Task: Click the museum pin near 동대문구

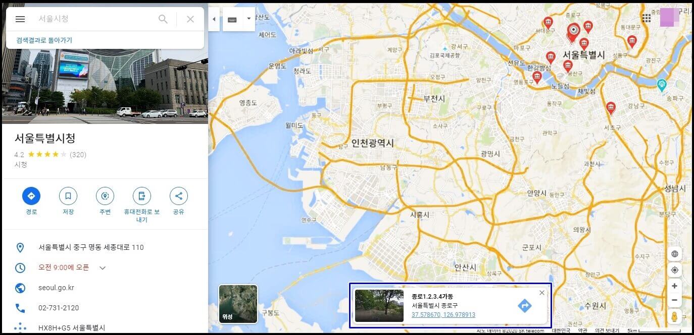Action: click(631, 42)
